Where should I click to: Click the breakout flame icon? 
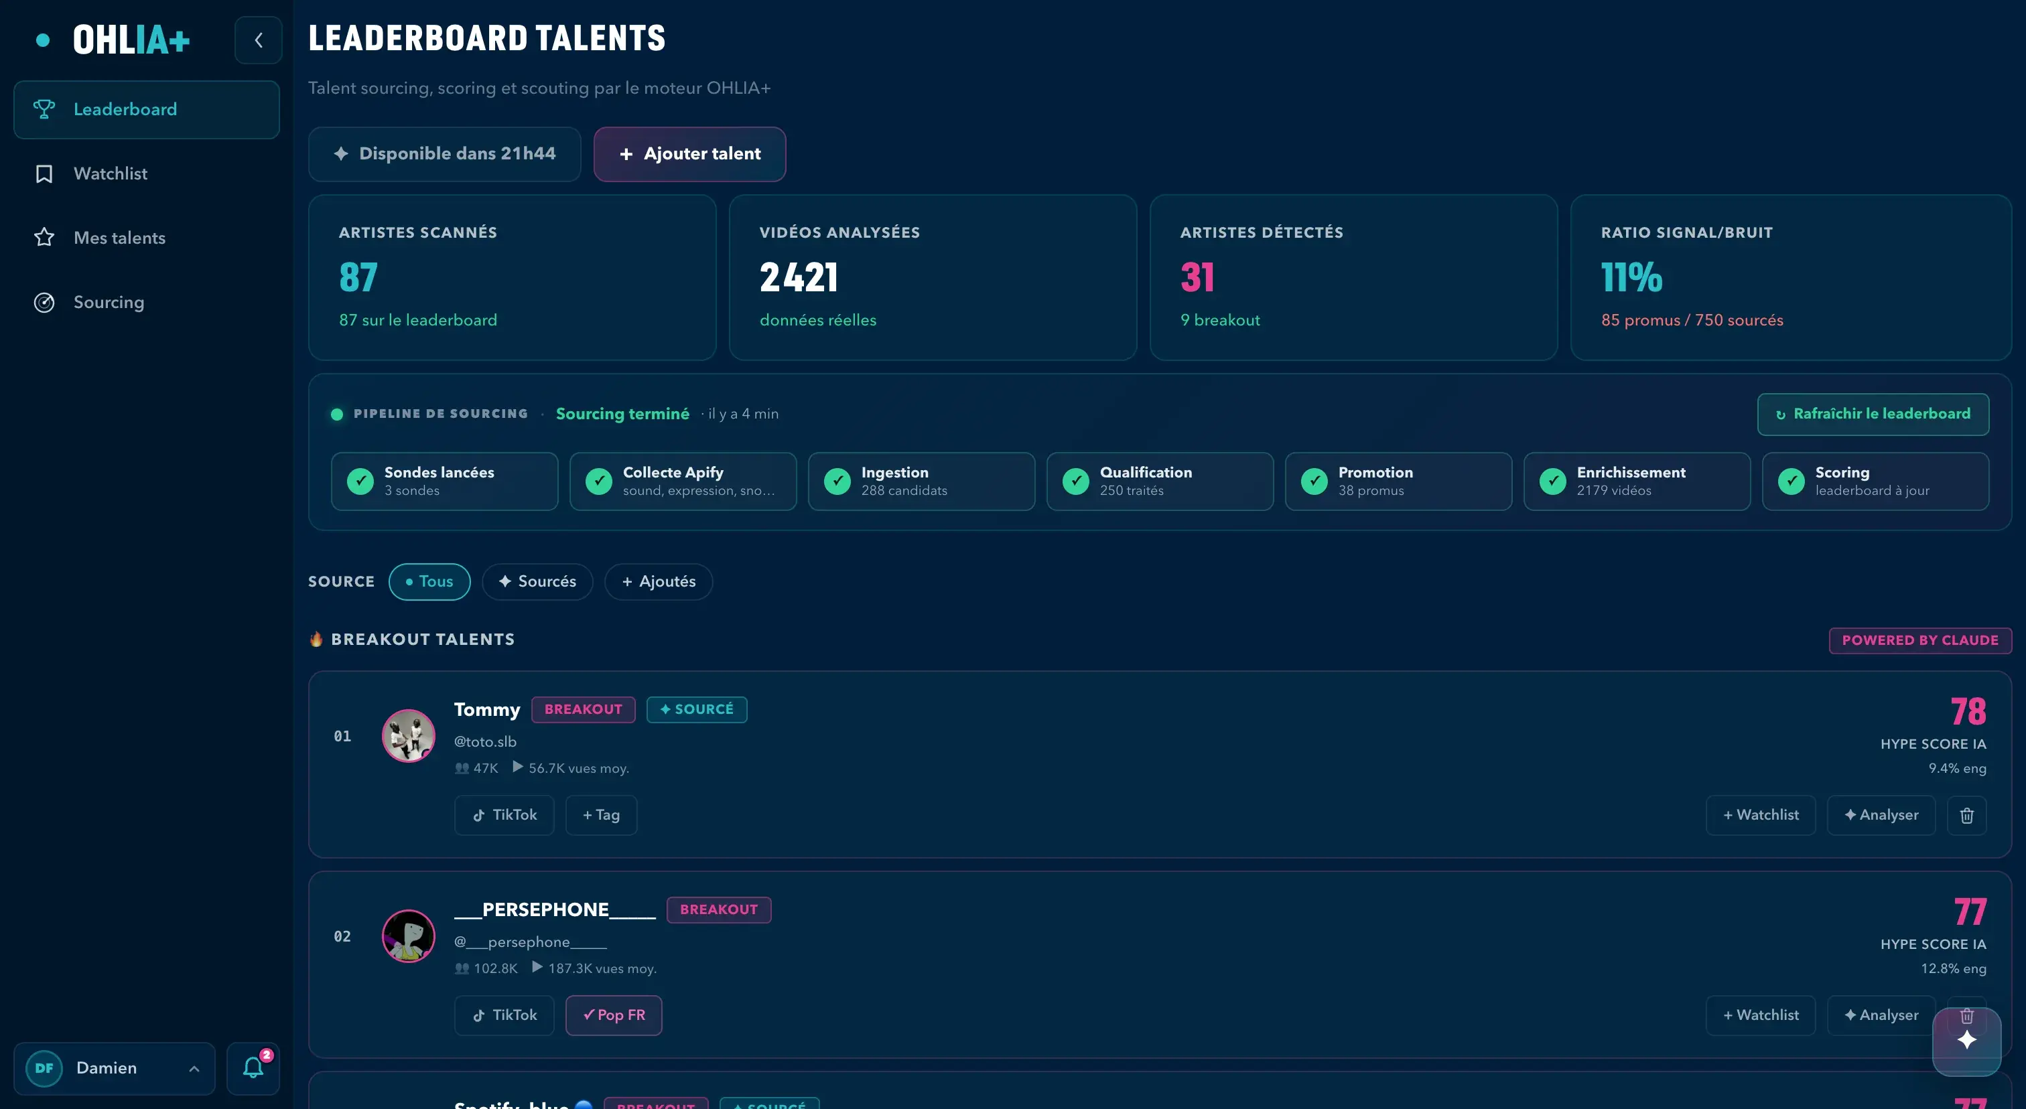[316, 639]
